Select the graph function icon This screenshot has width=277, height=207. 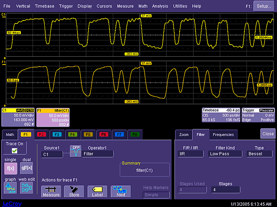tap(10, 189)
